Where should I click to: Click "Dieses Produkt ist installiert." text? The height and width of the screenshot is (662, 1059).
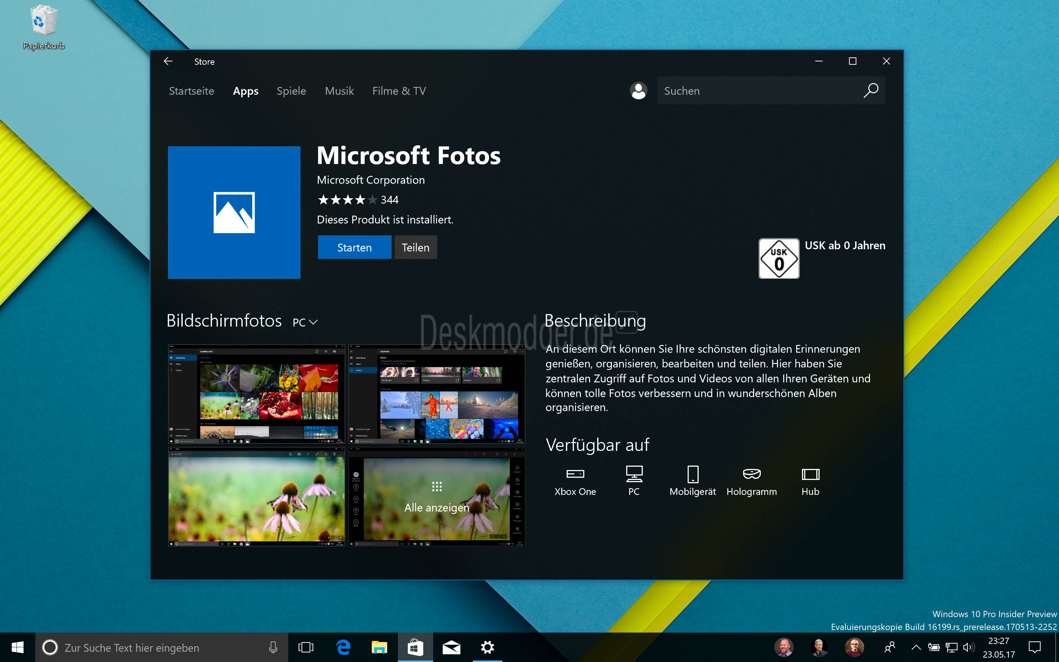pyautogui.click(x=385, y=220)
